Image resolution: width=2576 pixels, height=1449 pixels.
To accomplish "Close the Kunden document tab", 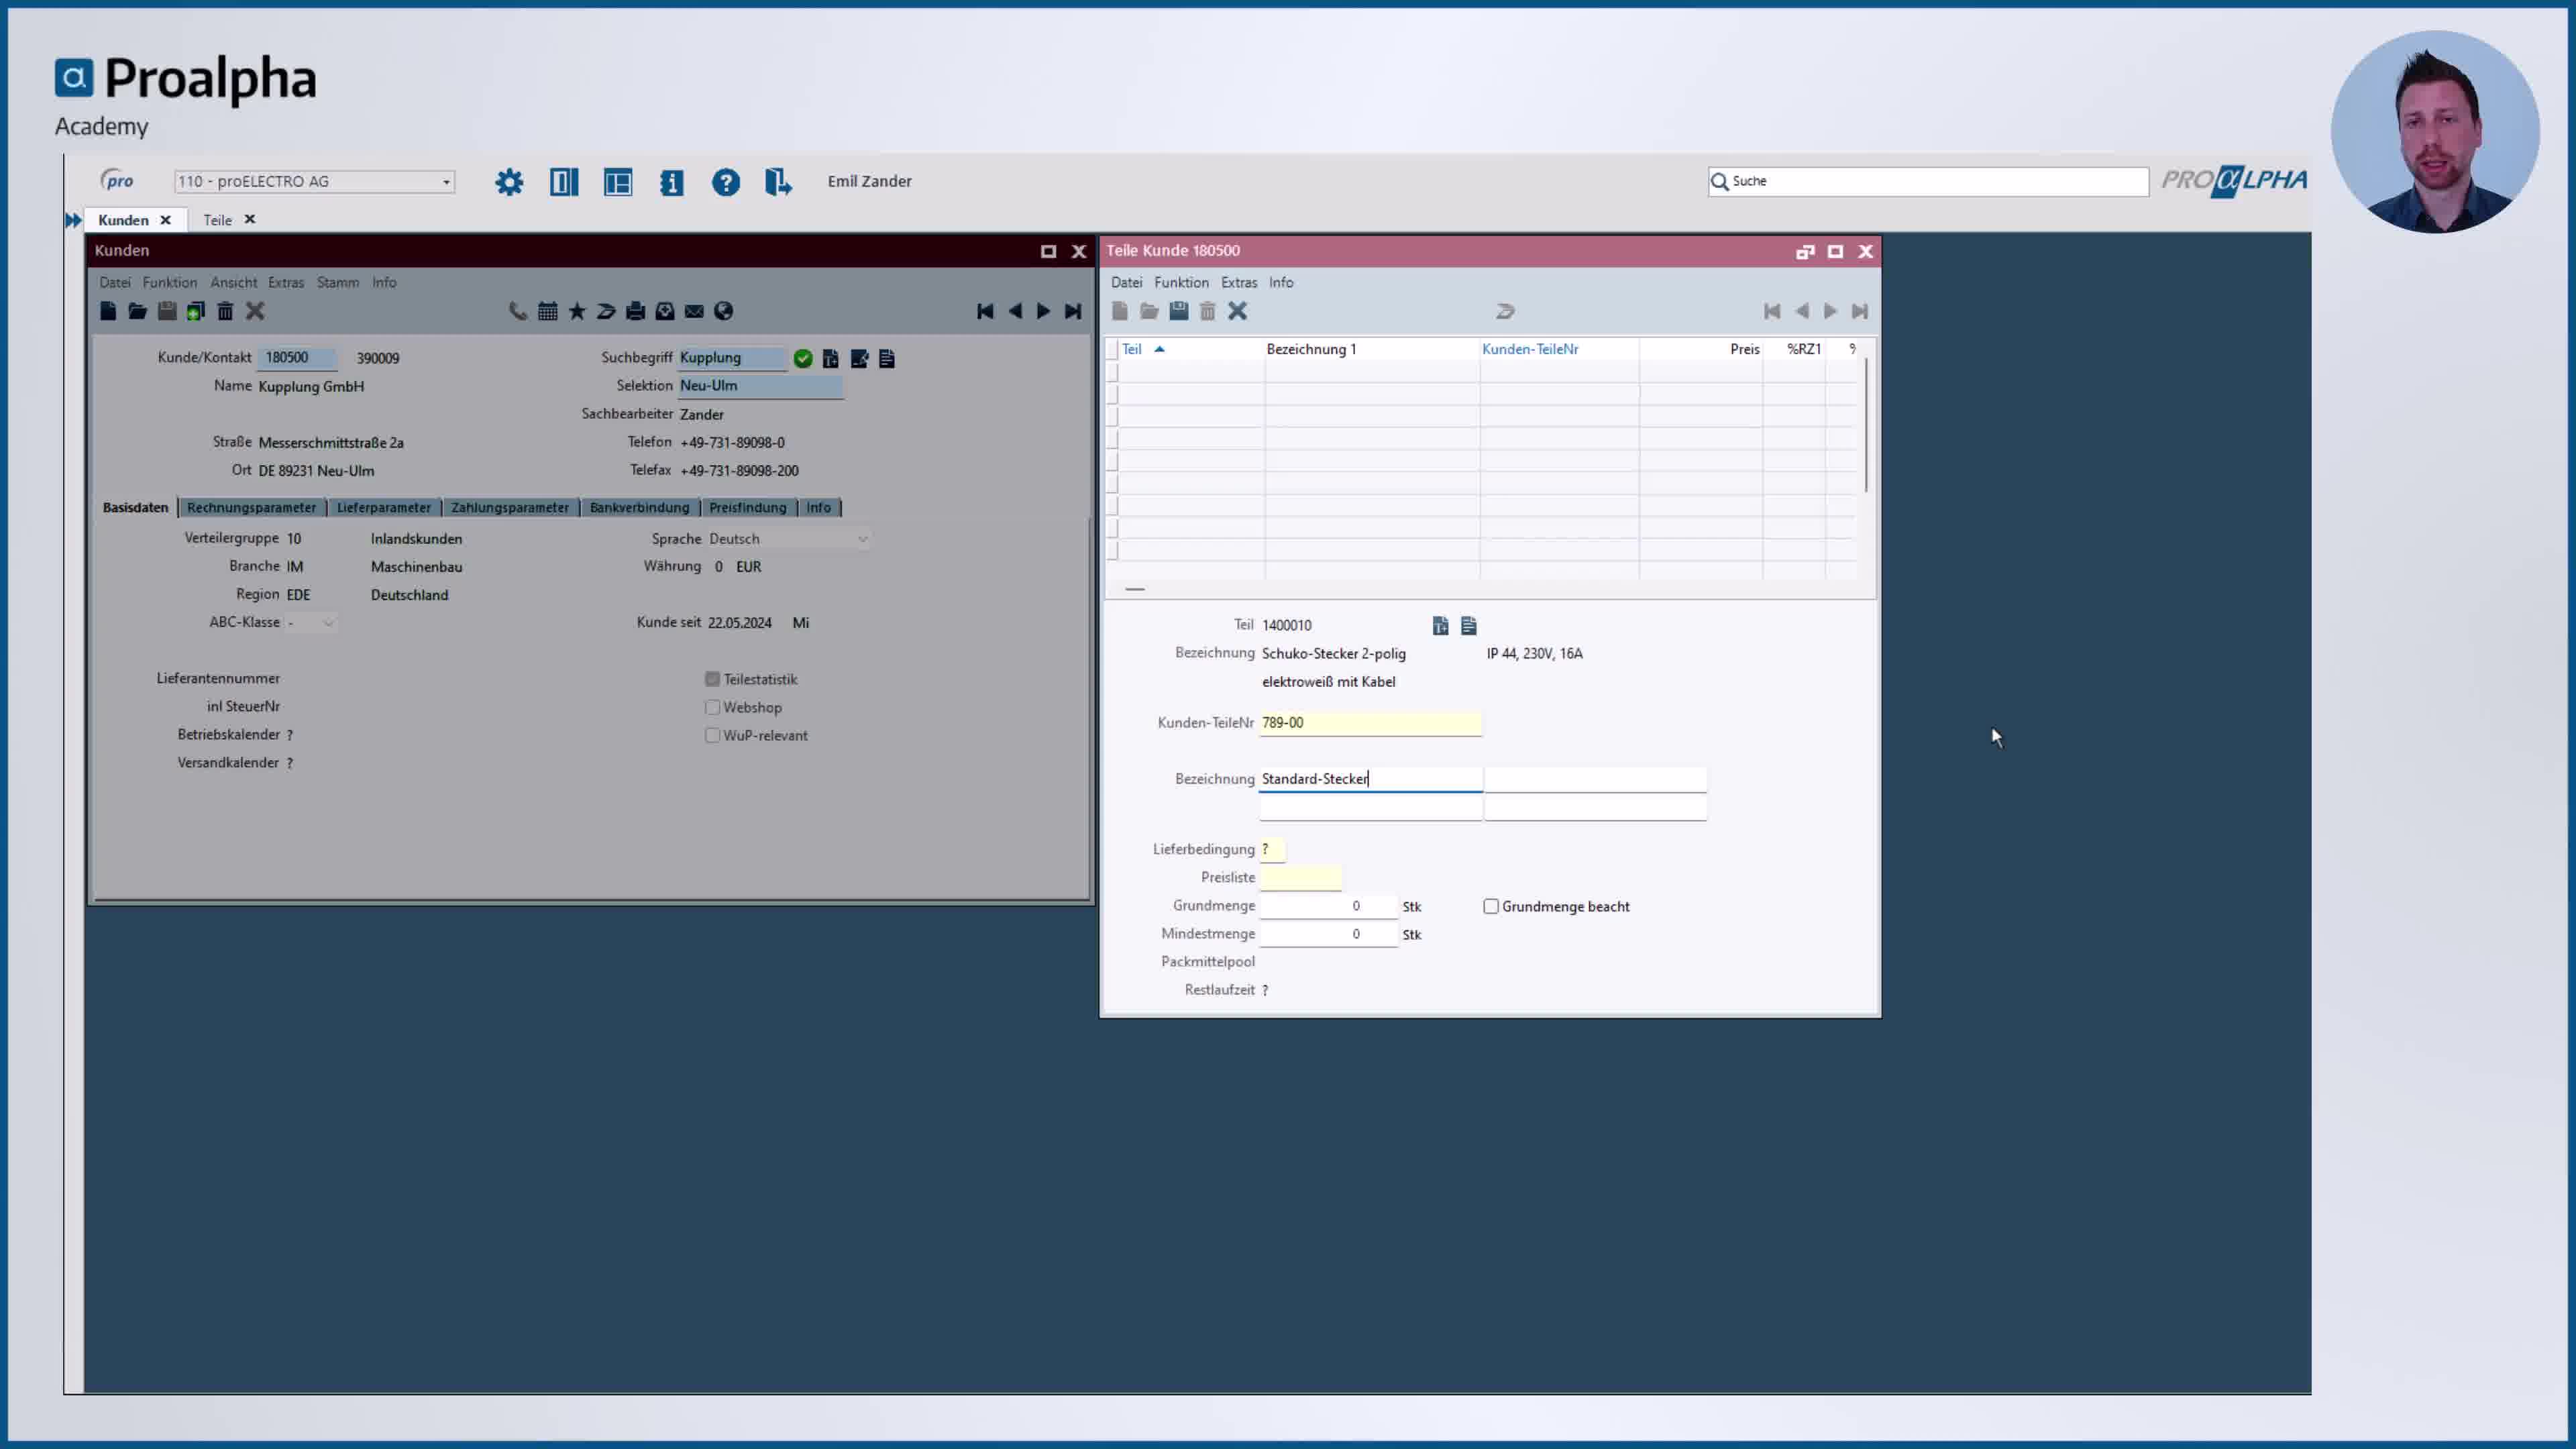I will pos(165,220).
